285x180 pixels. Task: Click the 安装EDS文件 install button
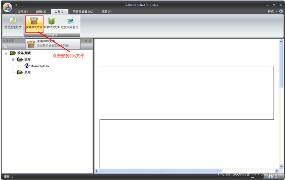[34, 24]
